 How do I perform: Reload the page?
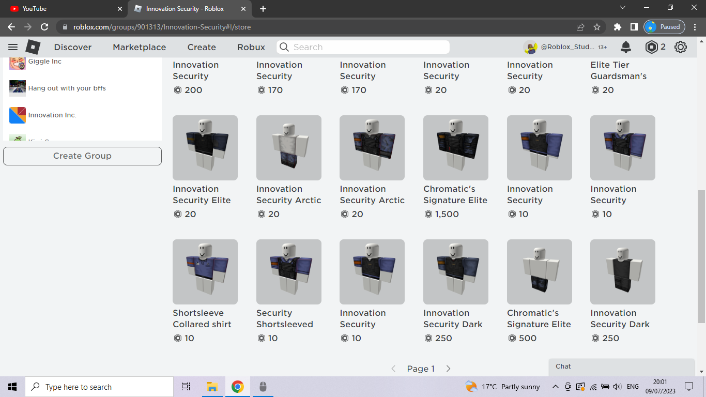click(x=44, y=27)
